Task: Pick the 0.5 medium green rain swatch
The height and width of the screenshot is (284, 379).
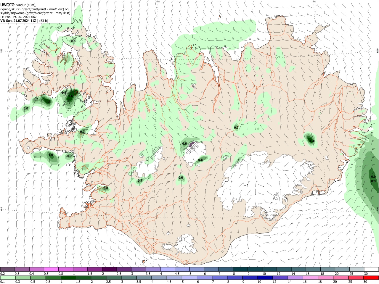Action: coord(38,278)
